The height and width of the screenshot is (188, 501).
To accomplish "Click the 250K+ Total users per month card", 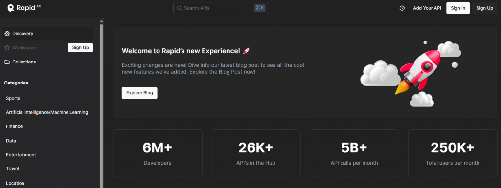I will coord(453,153).
